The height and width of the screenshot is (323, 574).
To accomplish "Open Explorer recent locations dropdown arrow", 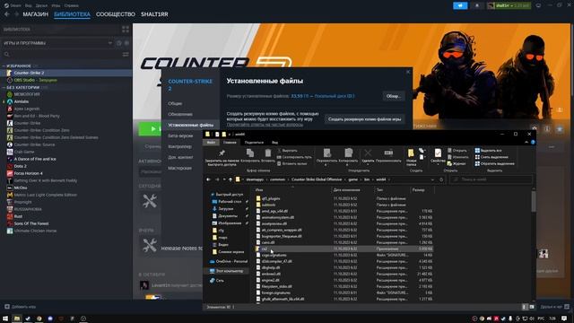I will (x=224, y=179).
